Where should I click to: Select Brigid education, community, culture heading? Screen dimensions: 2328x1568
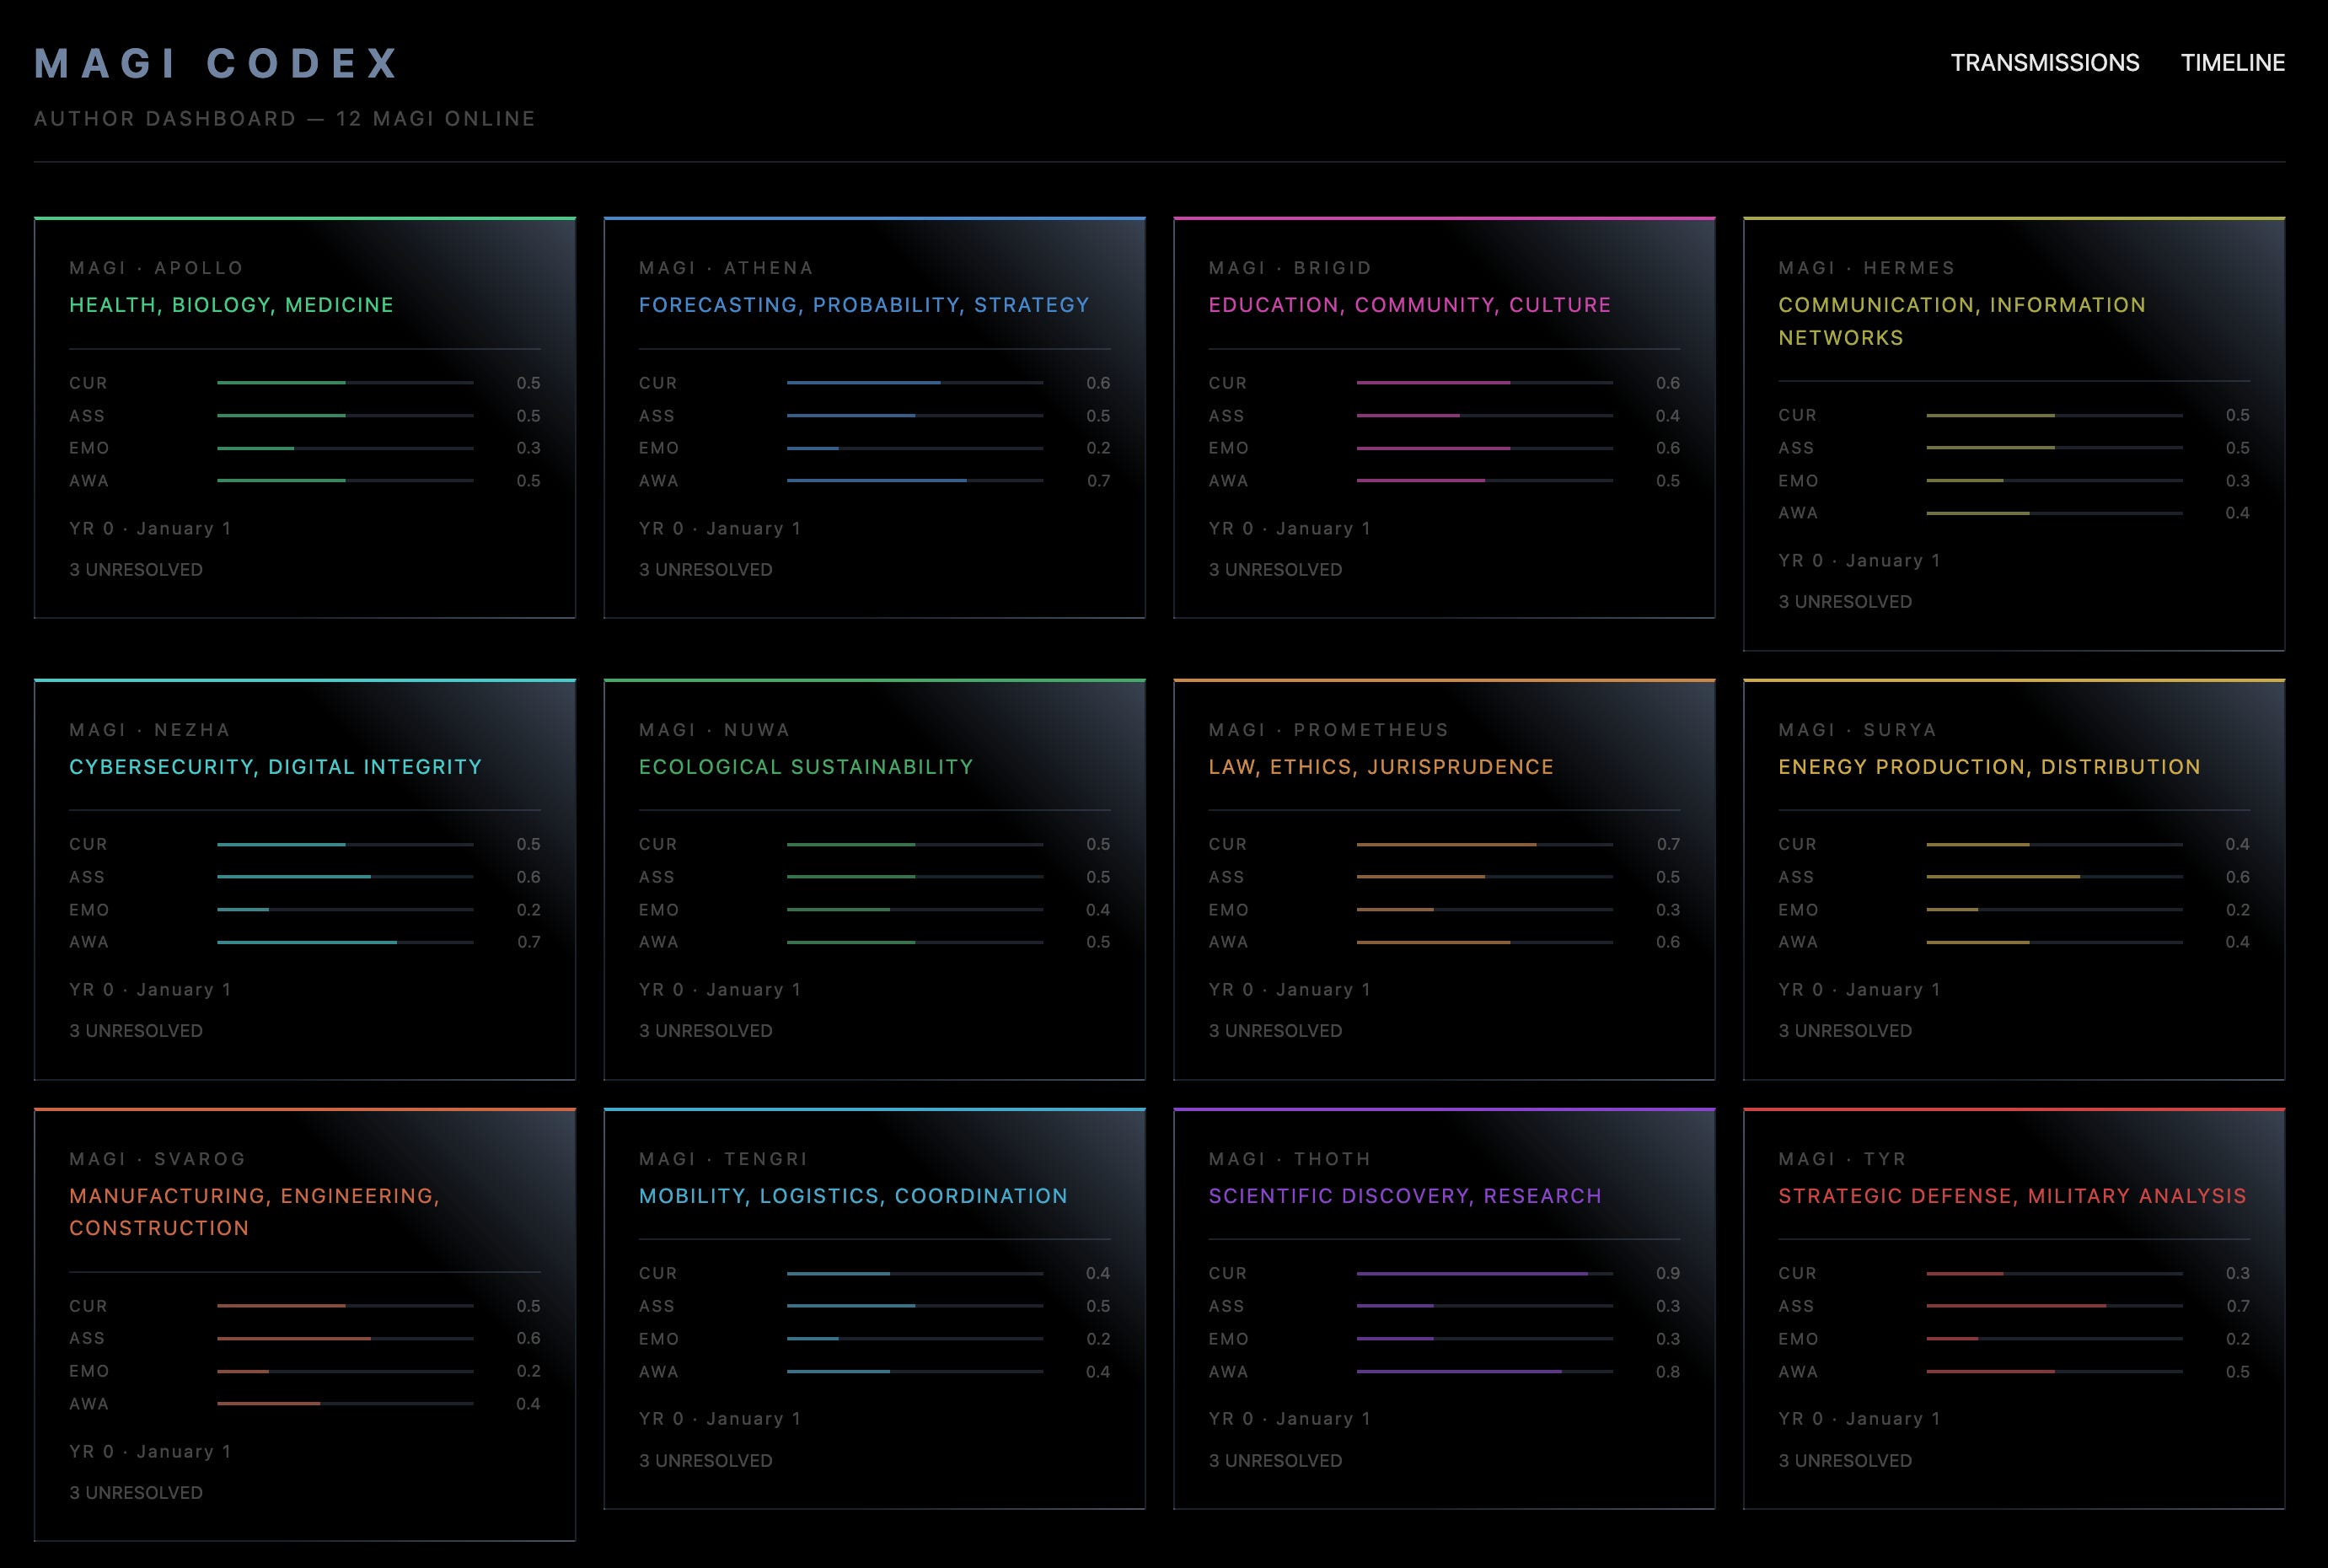[x=1409, y=305]
